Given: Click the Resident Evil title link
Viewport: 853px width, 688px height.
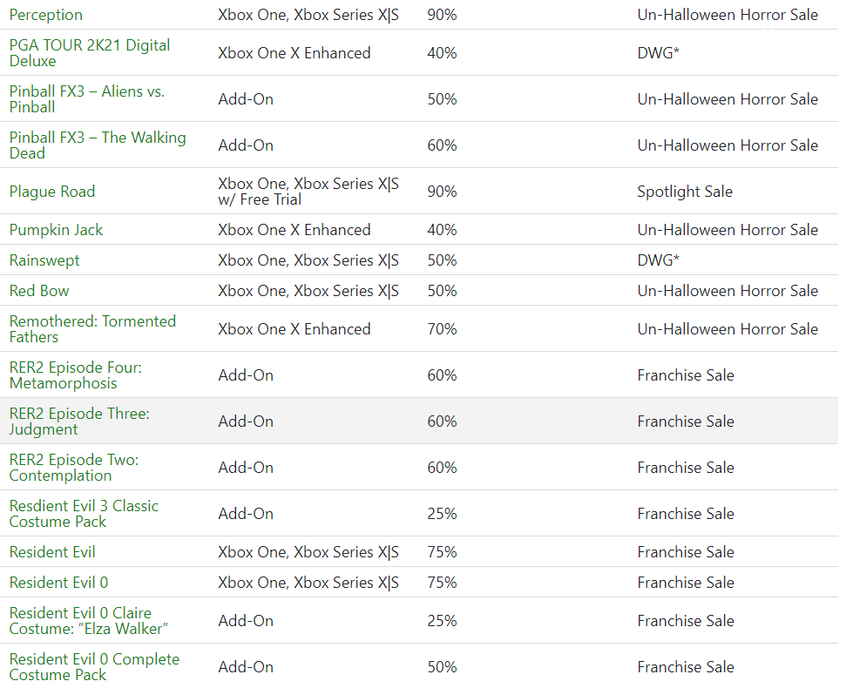Looking at the screenshot, I should [x=52, y=552].
